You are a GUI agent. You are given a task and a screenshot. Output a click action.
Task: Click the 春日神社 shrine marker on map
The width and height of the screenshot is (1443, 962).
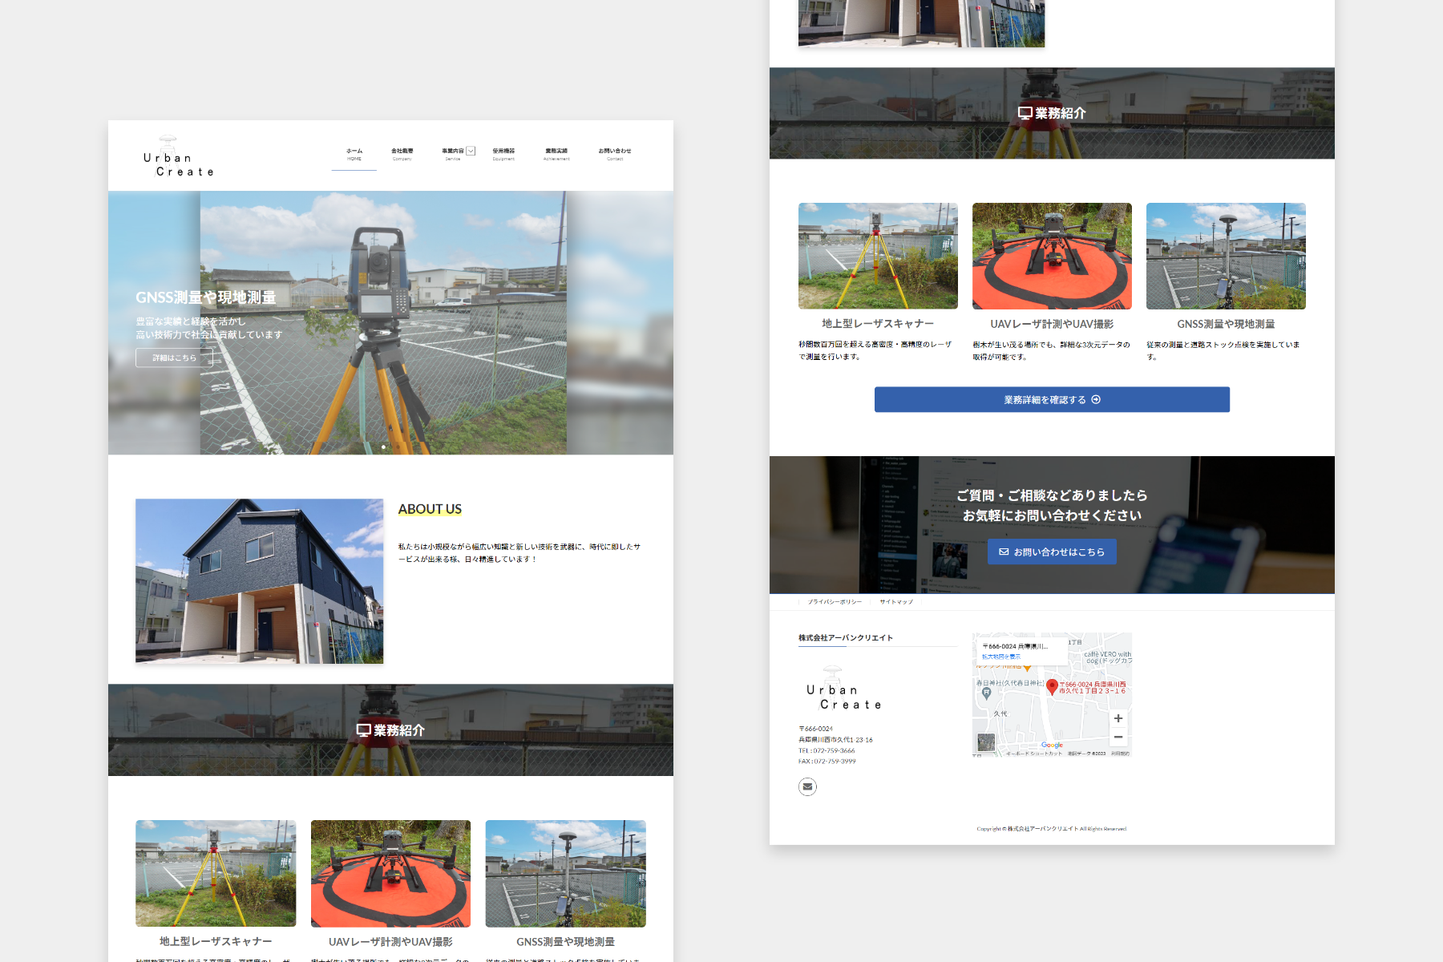point(987,693)
